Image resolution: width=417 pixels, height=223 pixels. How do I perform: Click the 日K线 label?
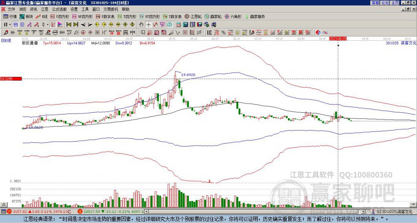click(6, 41)
